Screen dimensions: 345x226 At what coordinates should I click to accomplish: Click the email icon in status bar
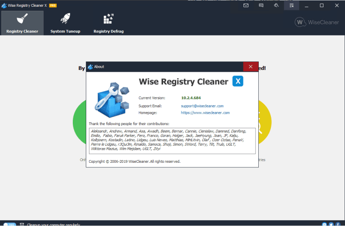(x=324, y=225)
